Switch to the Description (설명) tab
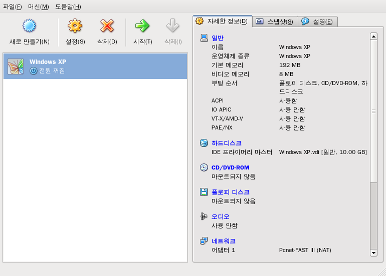Screen dimensions: 386x276 318,21
